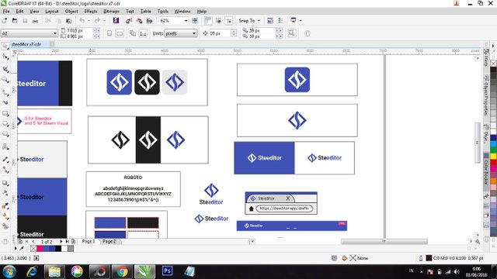
Task: Open the Effects menu
Action: click(91, 11)
